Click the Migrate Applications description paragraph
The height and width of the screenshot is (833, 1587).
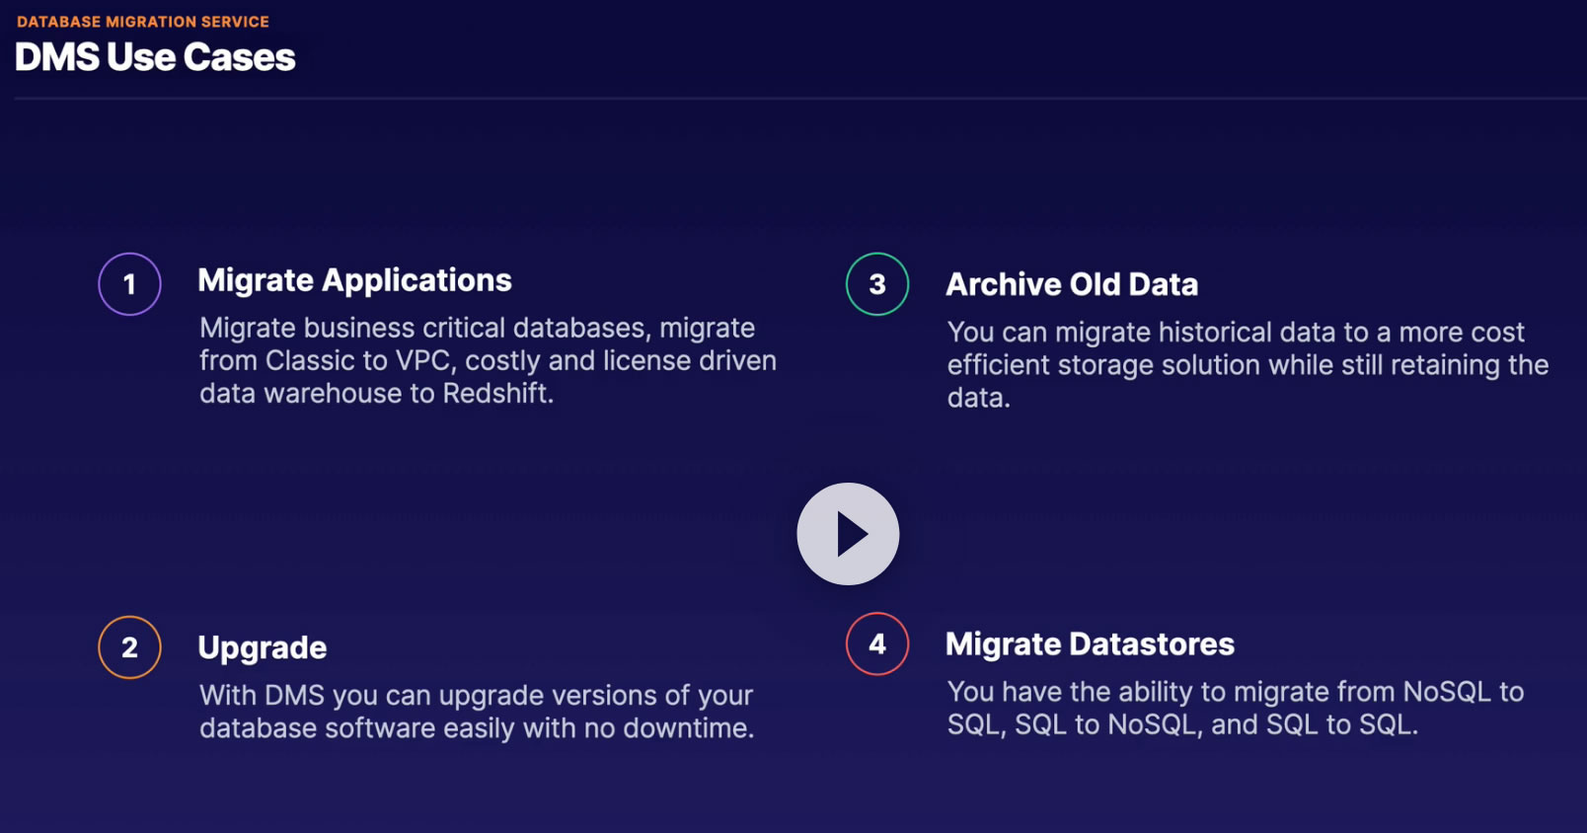(488, 360)
